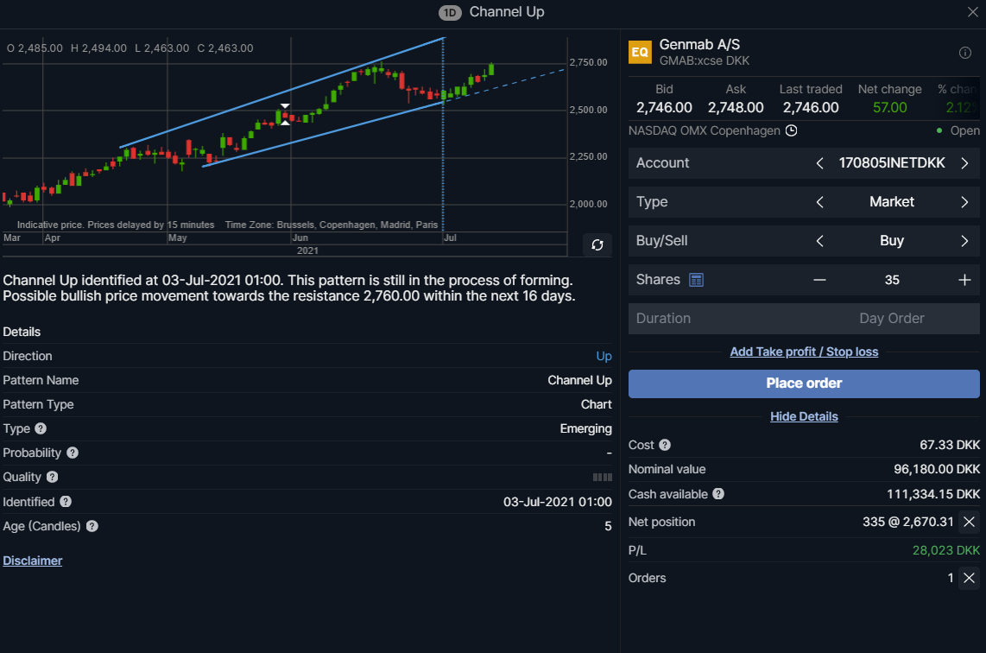
Task: Close the net position with X
Action: click(x=969, y=522)
